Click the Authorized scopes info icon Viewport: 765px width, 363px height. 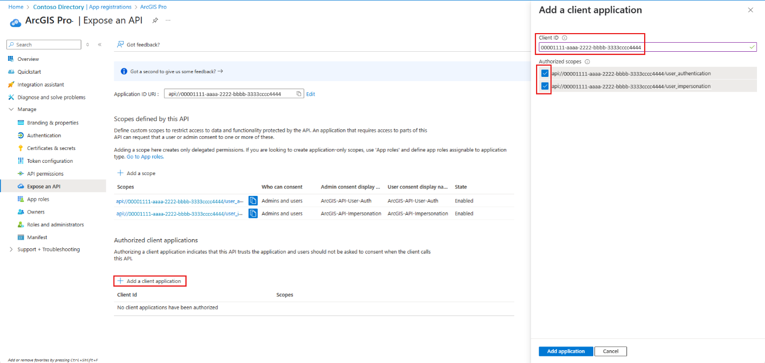point(587,62)
